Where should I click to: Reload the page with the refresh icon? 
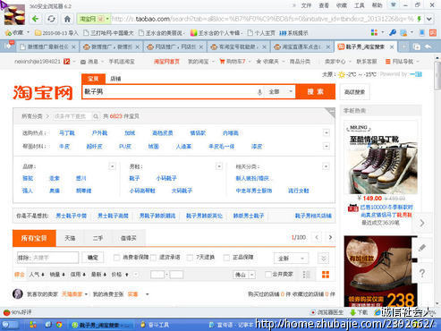tap(51, 19)
